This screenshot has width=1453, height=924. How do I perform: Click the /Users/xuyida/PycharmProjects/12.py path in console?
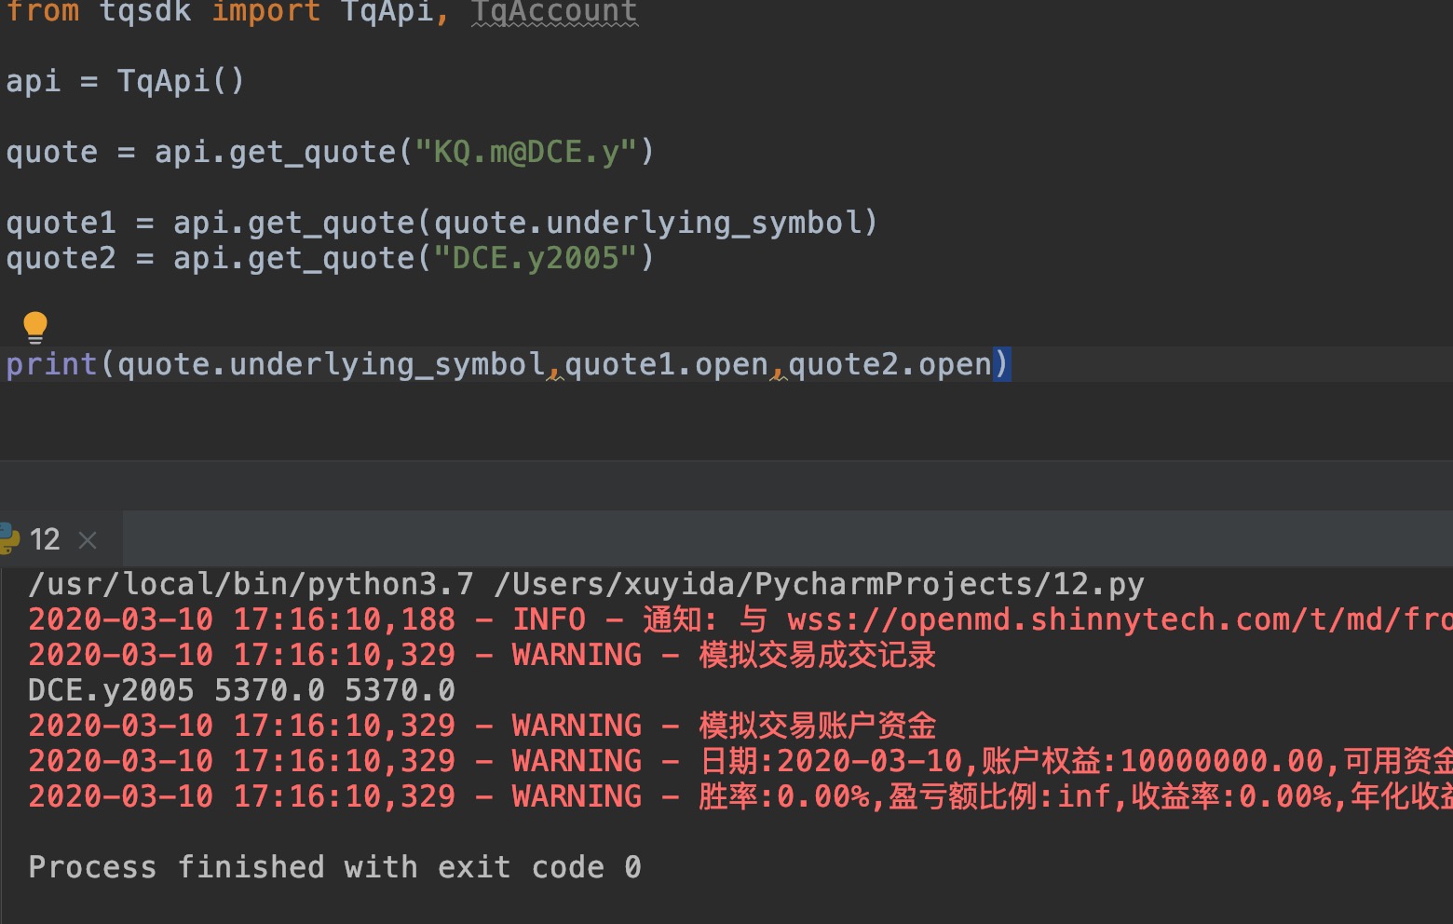pyautogui.click(x=819, y=584)
